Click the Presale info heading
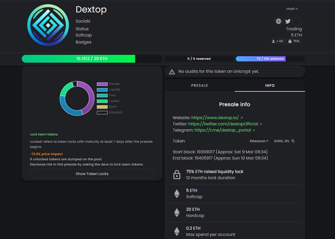335x239 pixels. pyautogui.click(x=235, y=104)
